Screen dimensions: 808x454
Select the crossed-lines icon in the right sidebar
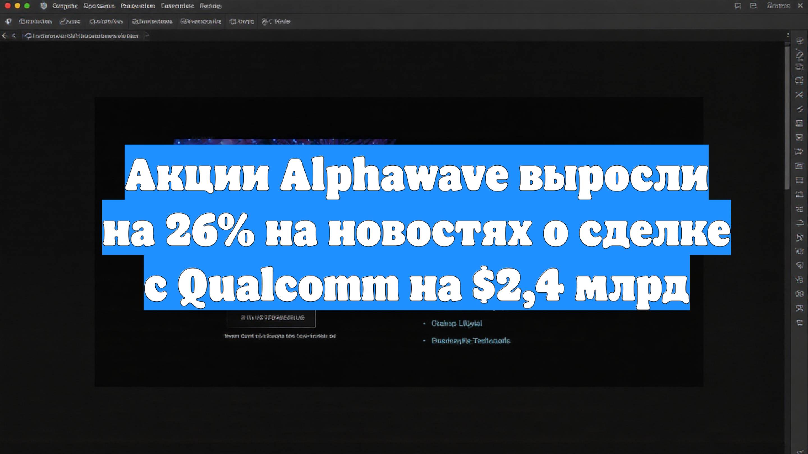tap(799, 95)
